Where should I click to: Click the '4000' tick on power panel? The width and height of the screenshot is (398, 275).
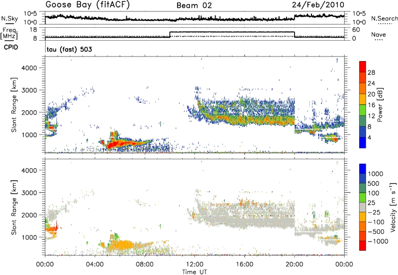(x=29, y=68)
